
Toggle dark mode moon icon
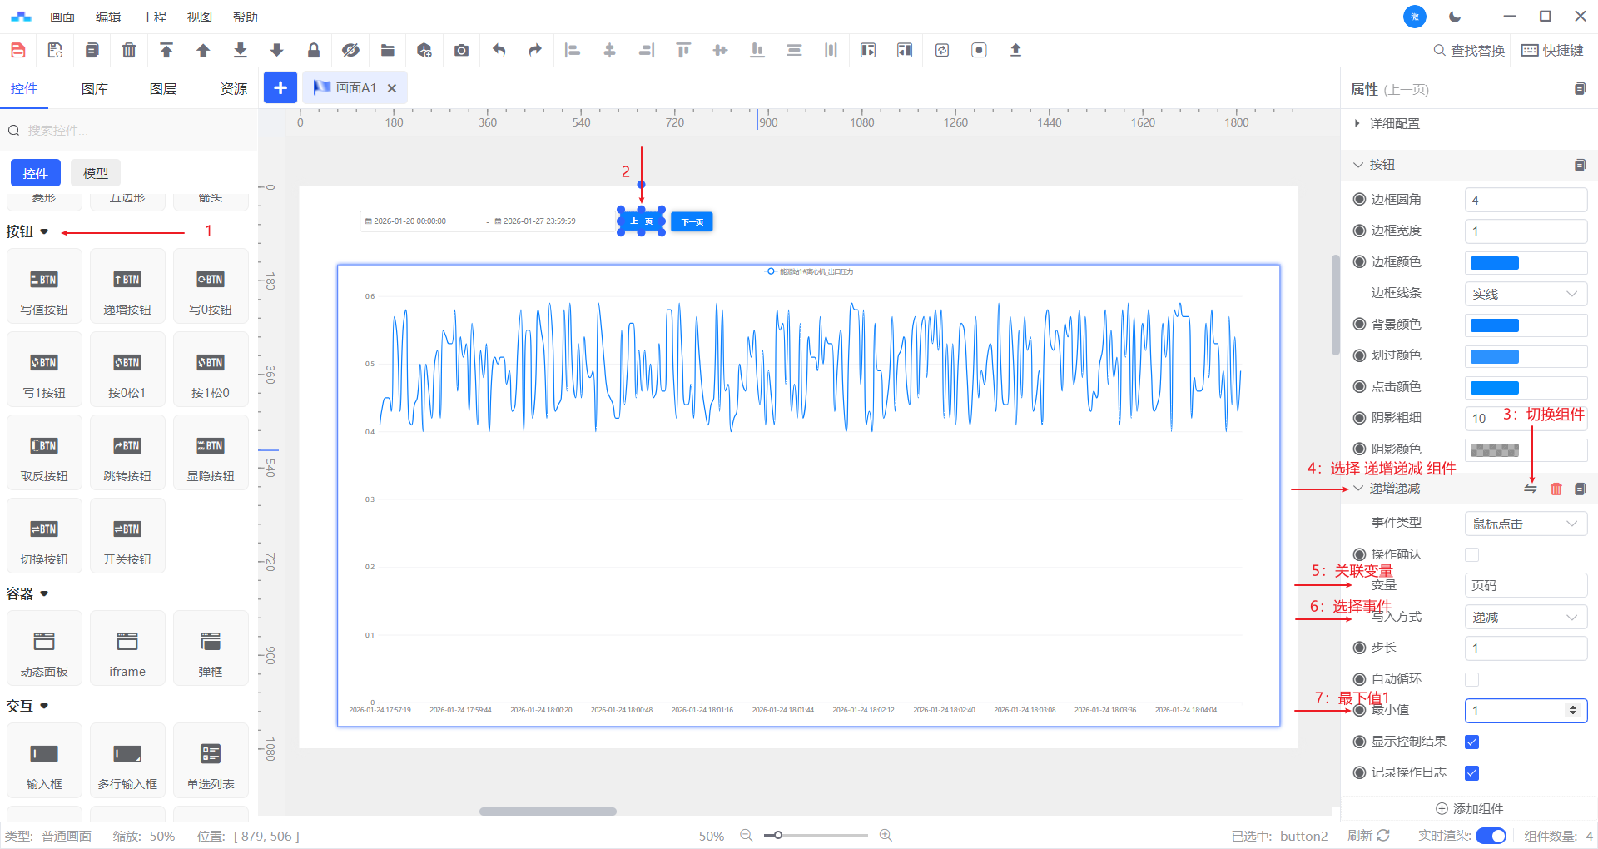[x=1454, y=17]
